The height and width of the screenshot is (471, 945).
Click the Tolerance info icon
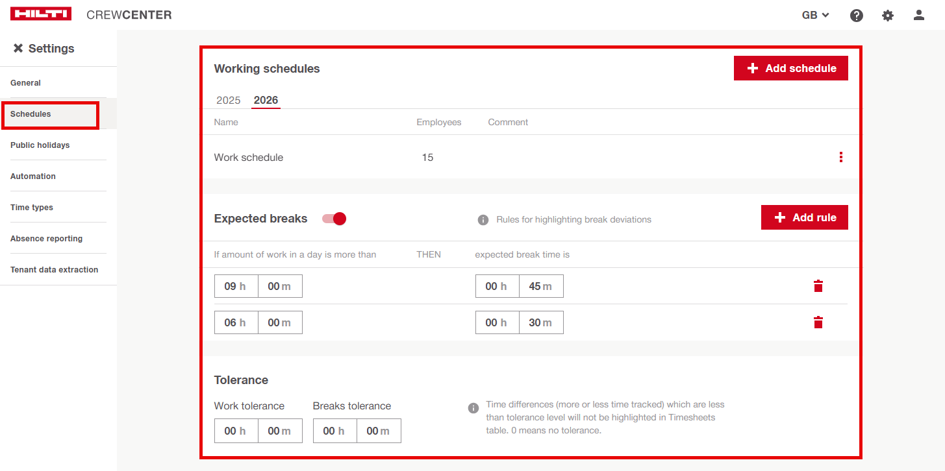click(x=473, y=408)
